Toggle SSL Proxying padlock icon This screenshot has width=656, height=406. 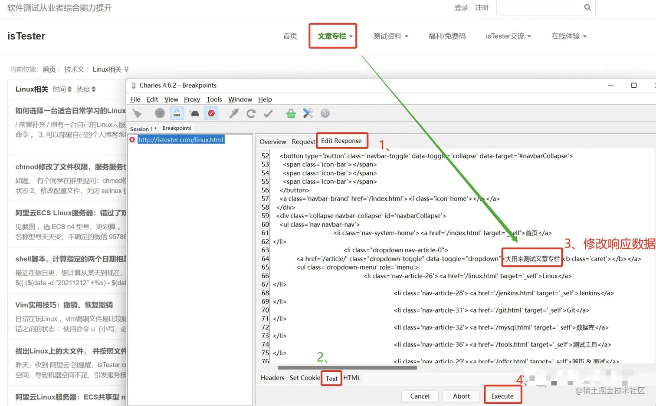[x=177, y=113]
